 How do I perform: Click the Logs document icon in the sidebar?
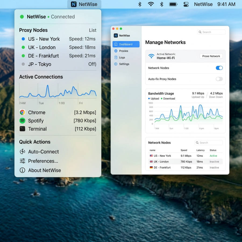pos(116,58)
